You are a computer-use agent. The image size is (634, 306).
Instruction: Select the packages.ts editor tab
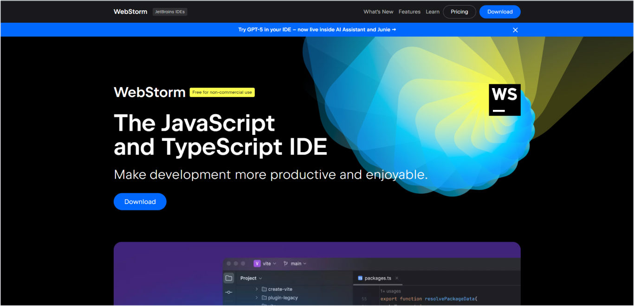pos(378,278)
